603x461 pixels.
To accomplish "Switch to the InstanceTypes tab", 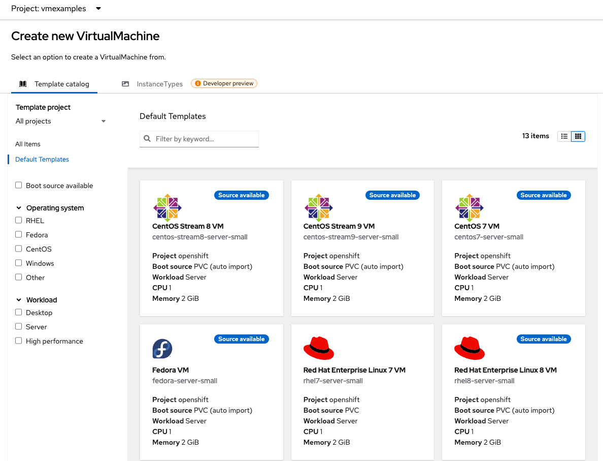I will click(159, 83).
